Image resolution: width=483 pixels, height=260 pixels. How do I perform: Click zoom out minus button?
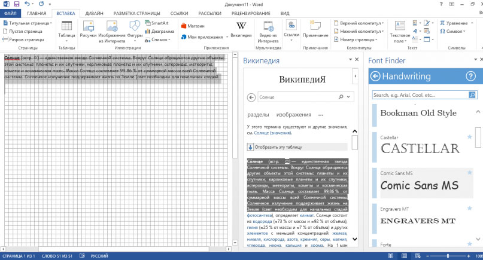coord(427,256)
